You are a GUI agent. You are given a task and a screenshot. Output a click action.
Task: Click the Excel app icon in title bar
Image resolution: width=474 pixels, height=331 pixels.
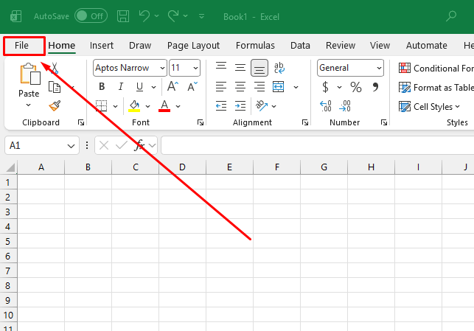(15, 16)
